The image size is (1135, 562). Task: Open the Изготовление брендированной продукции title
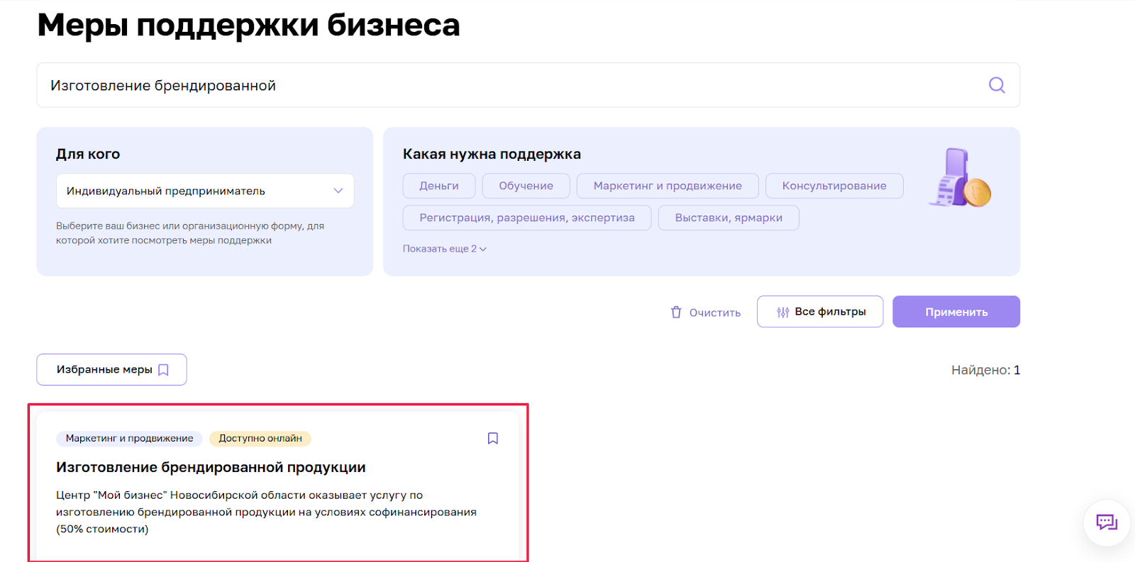211,468
